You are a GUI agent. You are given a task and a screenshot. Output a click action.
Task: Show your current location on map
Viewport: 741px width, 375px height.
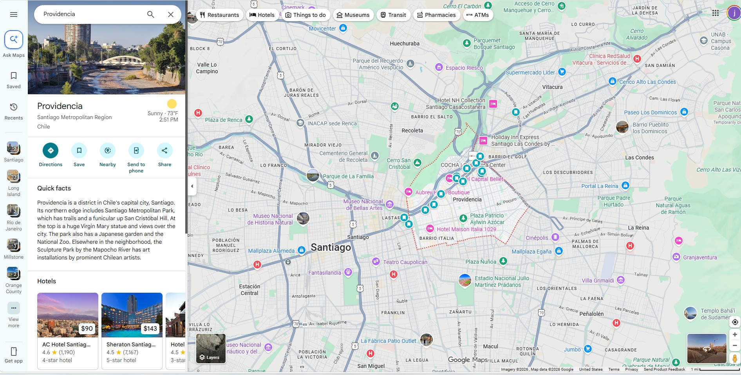(735, 322)
